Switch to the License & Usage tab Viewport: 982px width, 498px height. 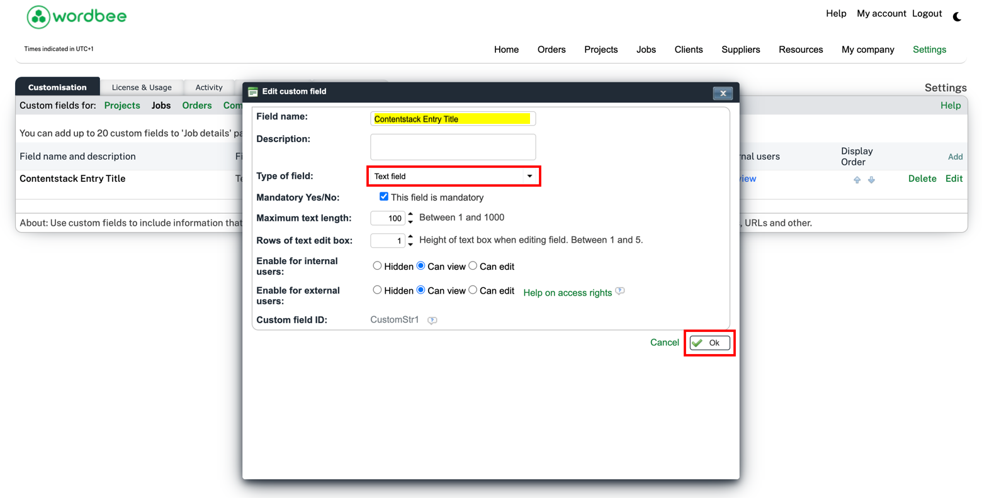click(142, 87)
